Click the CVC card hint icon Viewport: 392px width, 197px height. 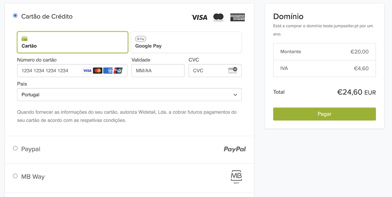tap(232, 70)
